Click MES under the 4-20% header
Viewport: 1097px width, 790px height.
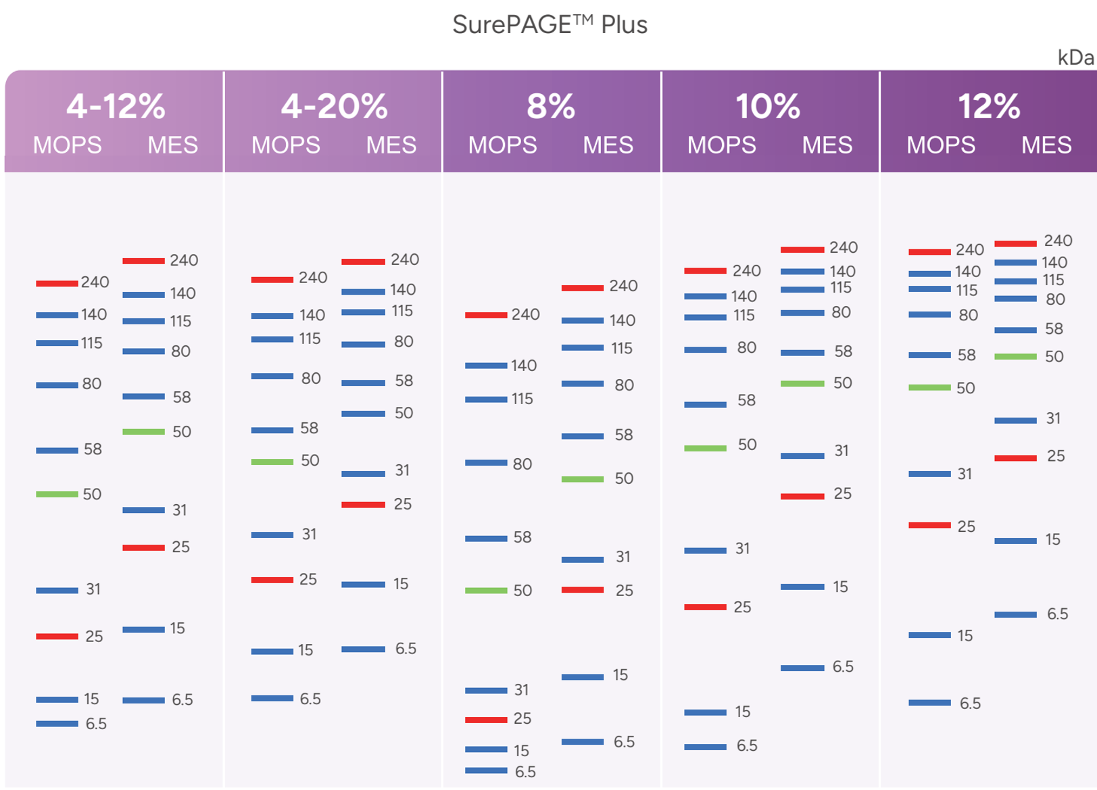pos(391,145)
